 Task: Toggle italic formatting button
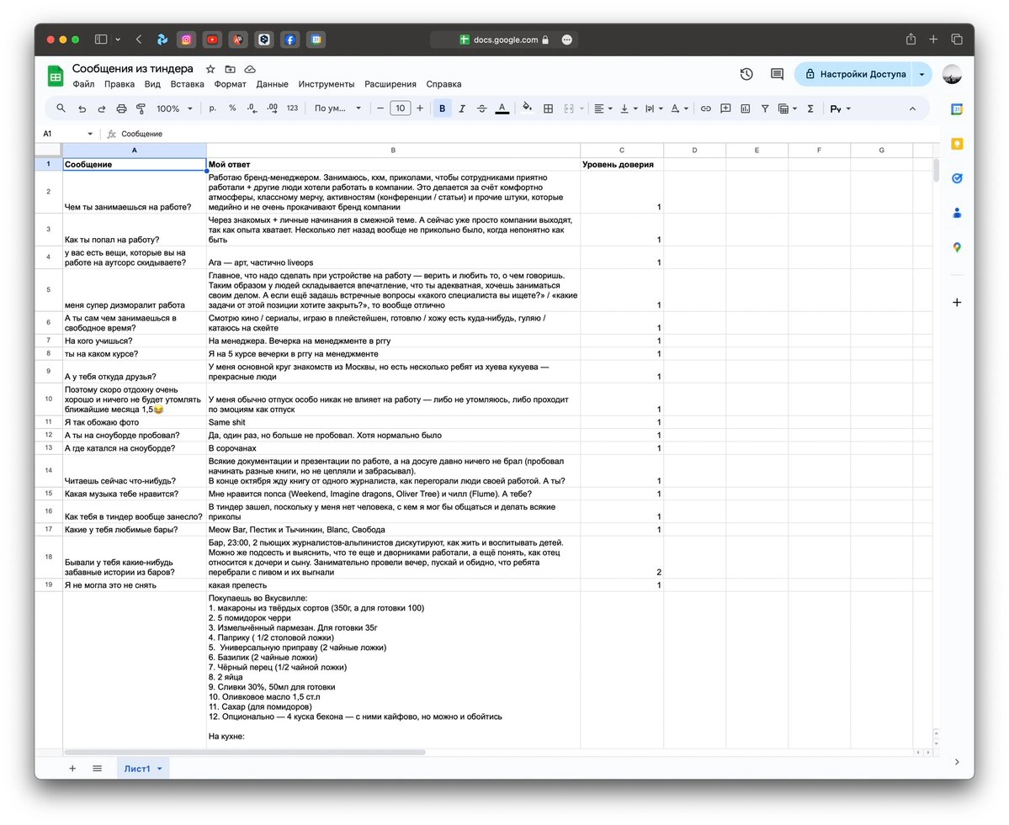tap(462, 108)
